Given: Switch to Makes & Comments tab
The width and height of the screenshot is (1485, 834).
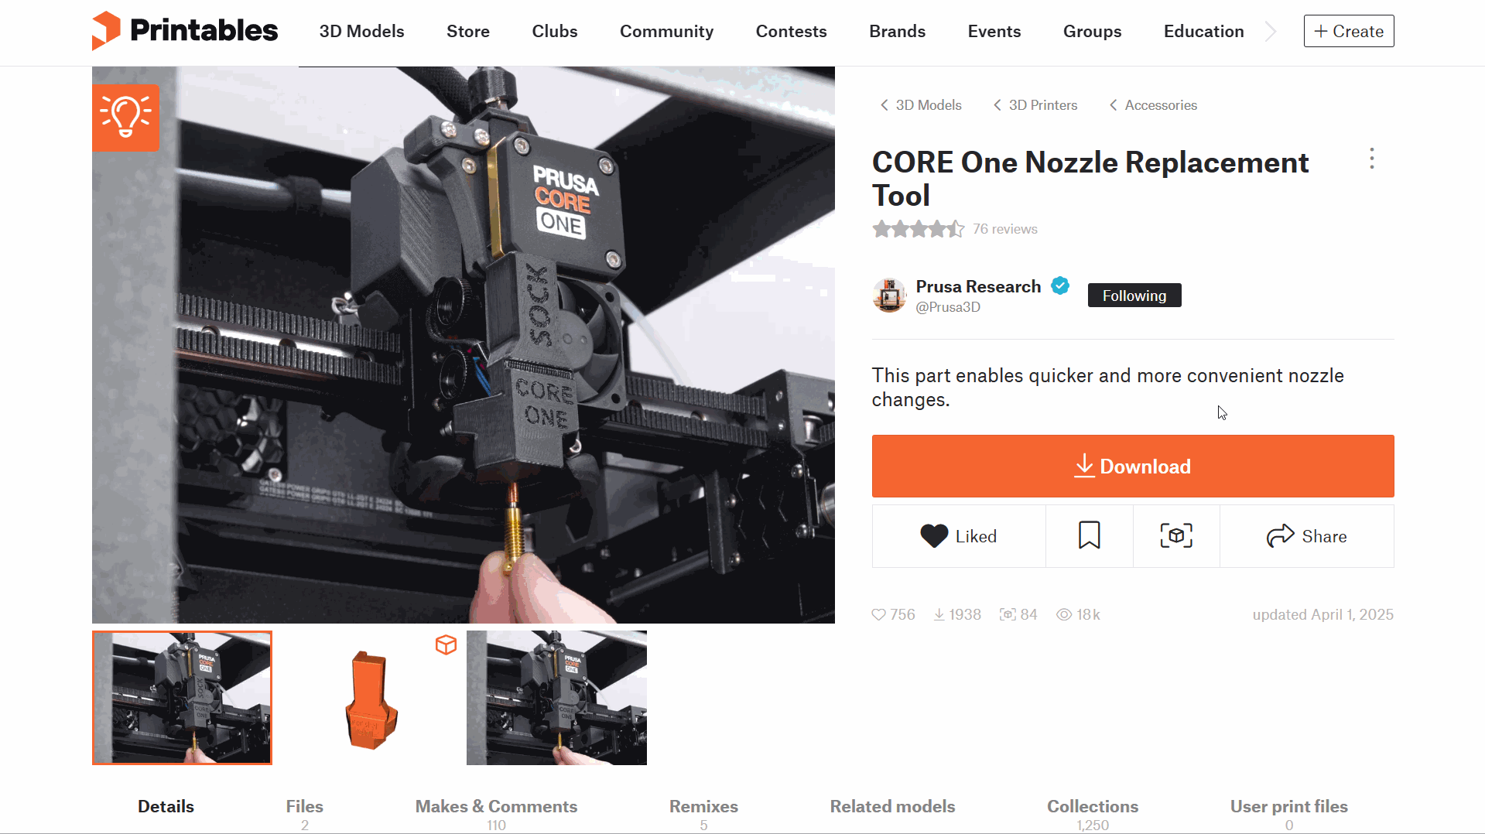Looking at the screenshot, I should point(496,814).
